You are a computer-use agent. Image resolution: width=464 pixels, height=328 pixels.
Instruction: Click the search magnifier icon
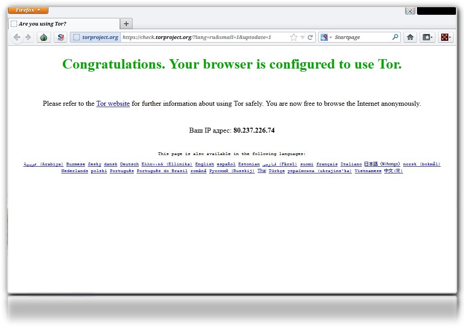pyautogui.click(x=395, y=37)
